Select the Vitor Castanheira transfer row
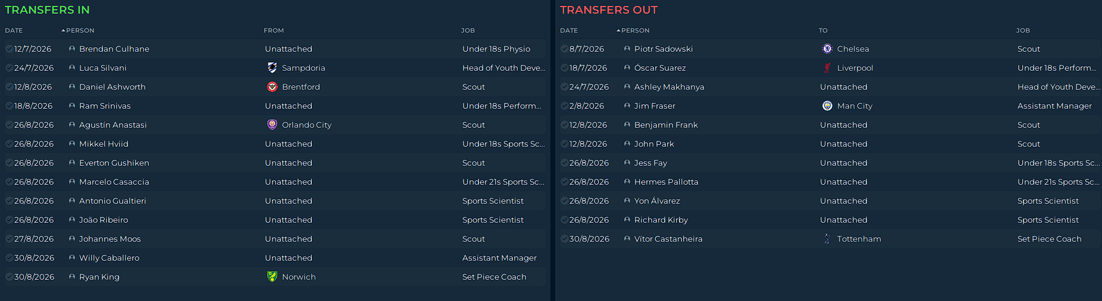The width and height of the screenshot is (1102, 301). (x=830, y=239)
